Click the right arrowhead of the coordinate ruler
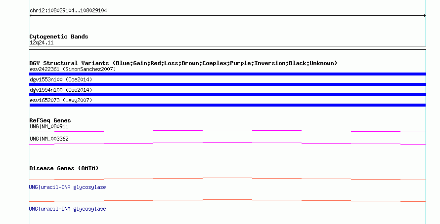The width and height of the screenshot is (440, 224). click(425, 16)
